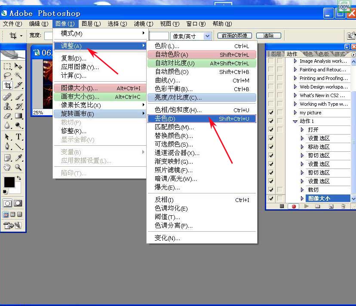Image resolution: width=356 pixels, height=306 pixels.
Task: Click the 宽度 width input field
Action: coord(49,36)
